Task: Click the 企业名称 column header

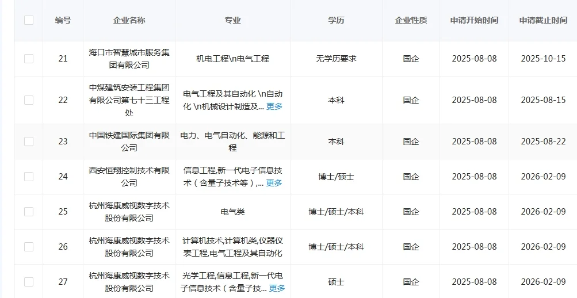Action: [x=129, y=20]
